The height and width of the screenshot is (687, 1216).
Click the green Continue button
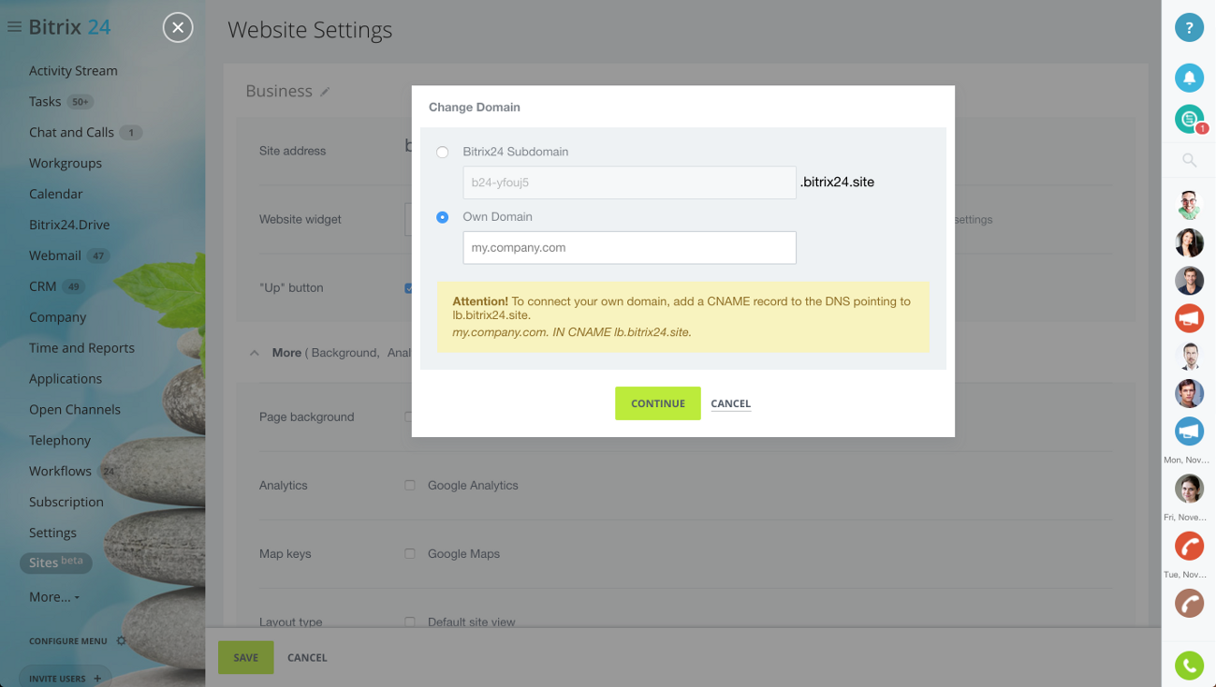(x=657, y=403)
